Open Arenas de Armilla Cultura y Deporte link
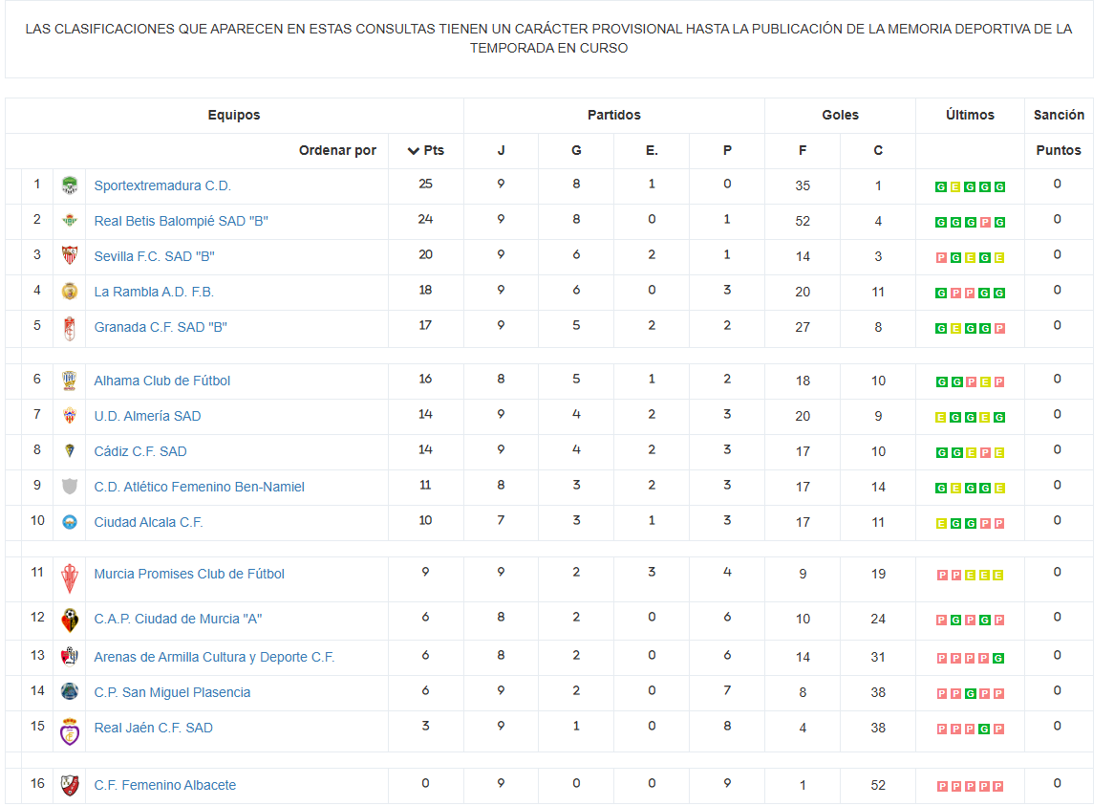Image resolution: width=1114 pixels, height=806 pixels. point(215,658)
